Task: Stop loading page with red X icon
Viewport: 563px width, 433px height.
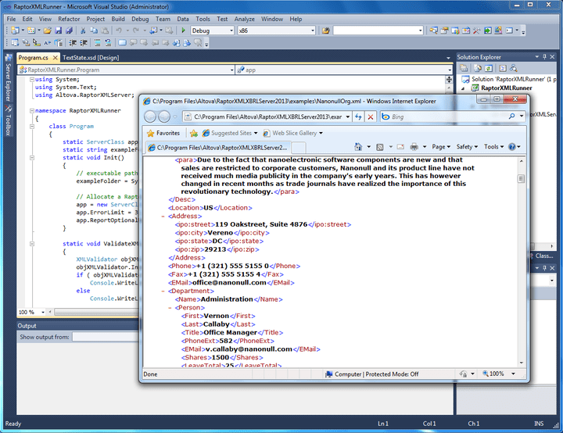Action: [371, 116]
